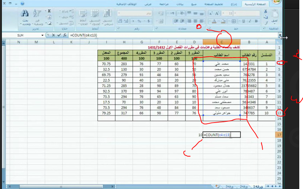Open conditional formatting تنسيق شرطي menu
The image size is (303, 189).
tap(107, 17)
